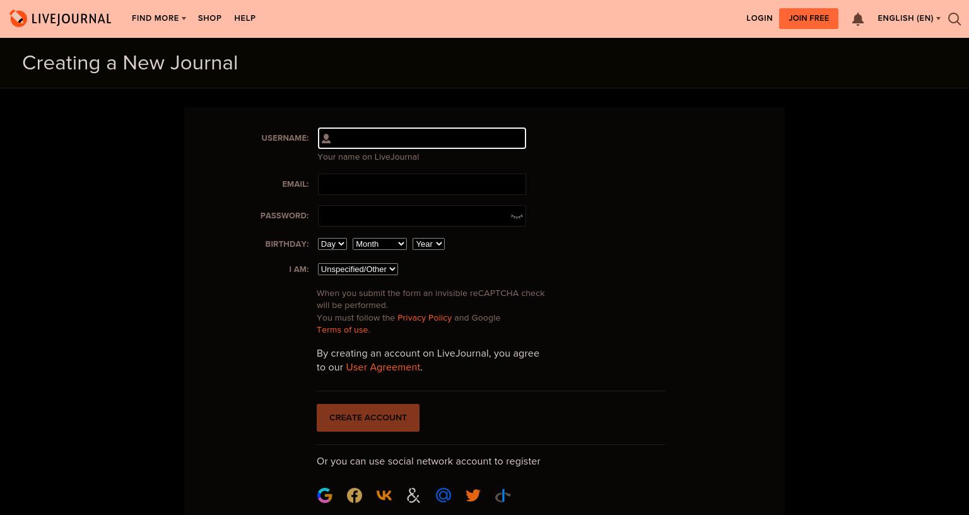Focus the Password input field

(422, 216)
